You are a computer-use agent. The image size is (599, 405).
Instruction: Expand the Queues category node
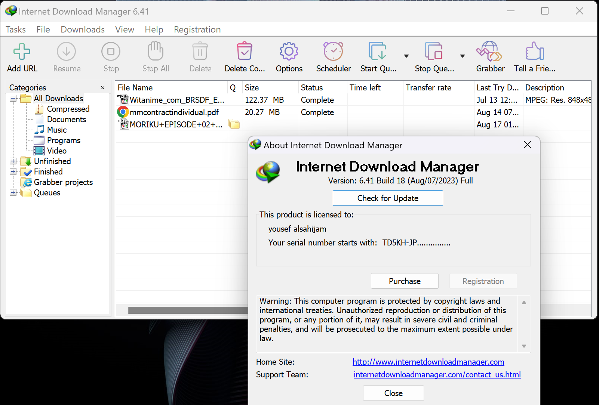[13, 193]
